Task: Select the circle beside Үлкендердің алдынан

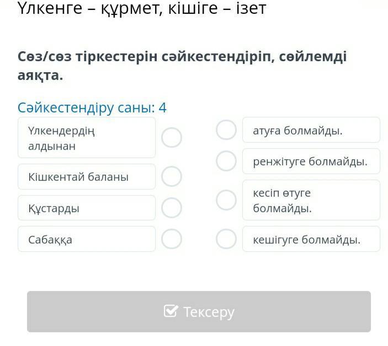Action: coord(172,138)
